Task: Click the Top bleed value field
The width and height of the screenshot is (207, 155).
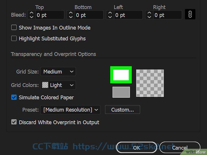Action: [50, 15]
